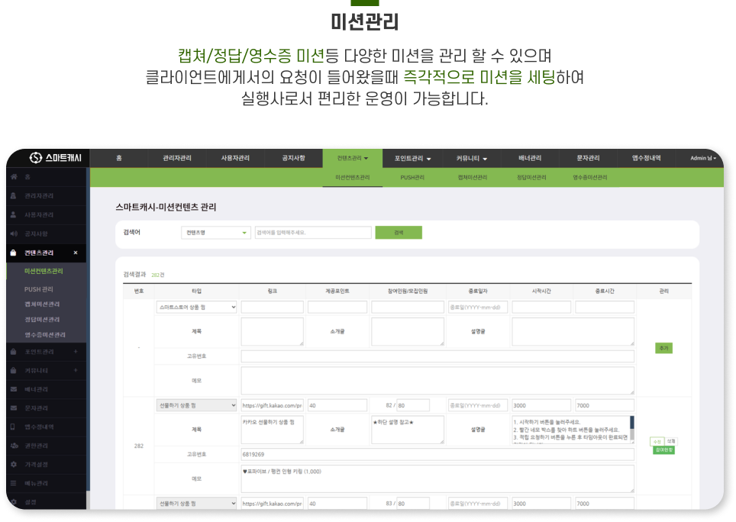This screenshot has width=736, height=522.
Task: Switch to the 캡쳐미션관리 green sub-tab
Action: 472,177
